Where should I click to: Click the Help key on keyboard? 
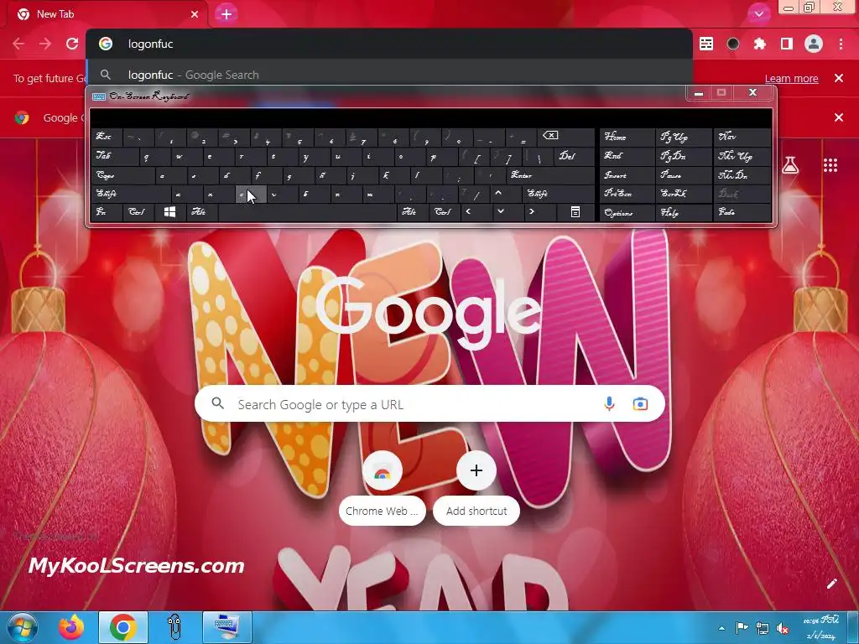(x=683, y=212)
